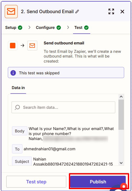Screen dimensions: 132x191
Task: Publish the Zap
Action: [x=98, y=182]
